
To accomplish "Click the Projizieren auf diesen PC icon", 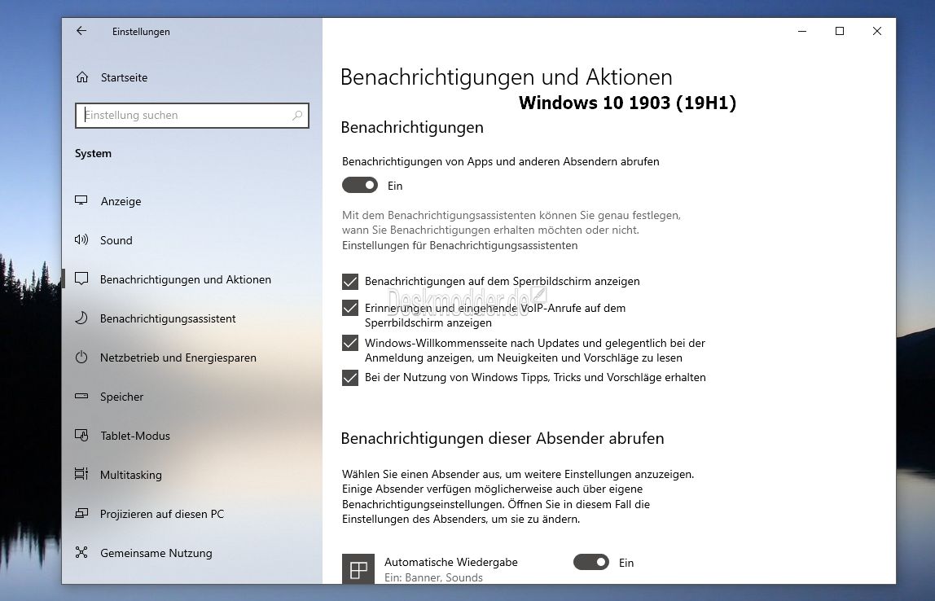I will pos(81,513).
